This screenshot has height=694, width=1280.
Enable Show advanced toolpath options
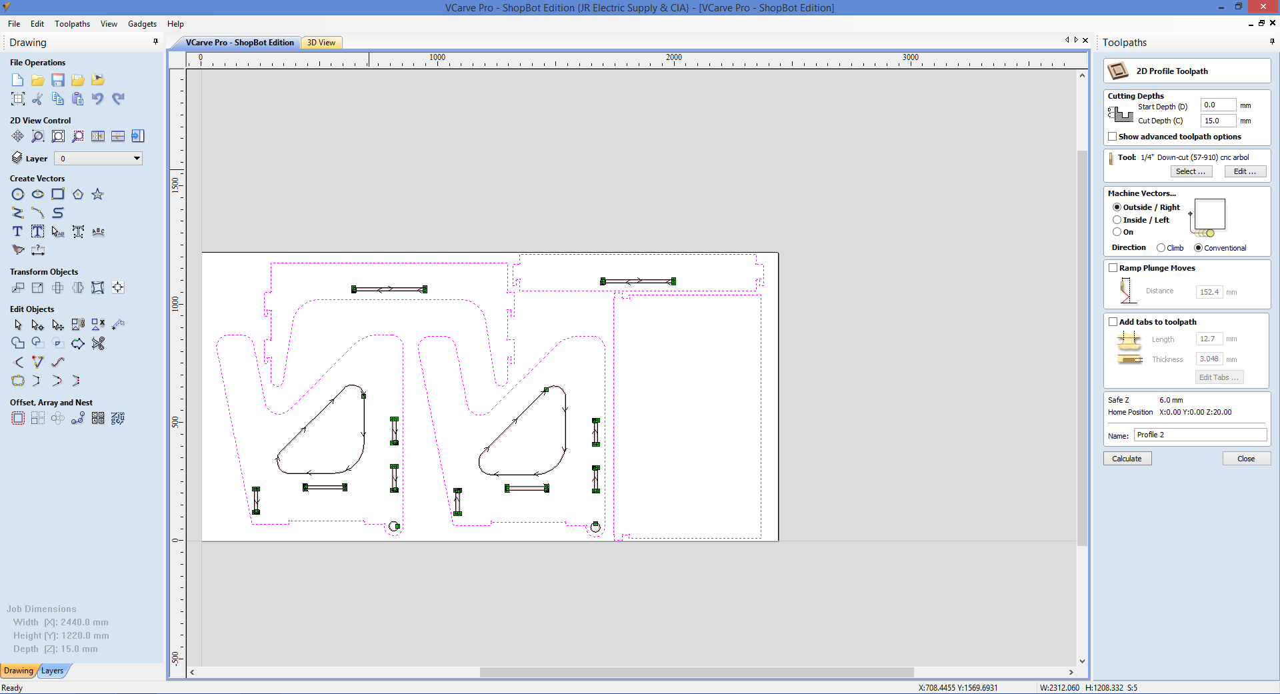point(1112,137)
